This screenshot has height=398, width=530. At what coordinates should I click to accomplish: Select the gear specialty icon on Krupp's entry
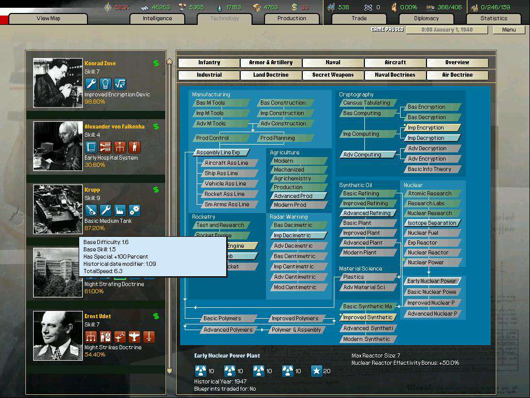click(134, 210)
